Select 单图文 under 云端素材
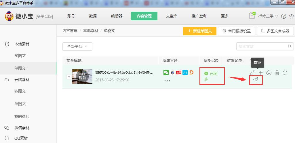The width and height of the screenshot is (295, 143). (20, 104)
